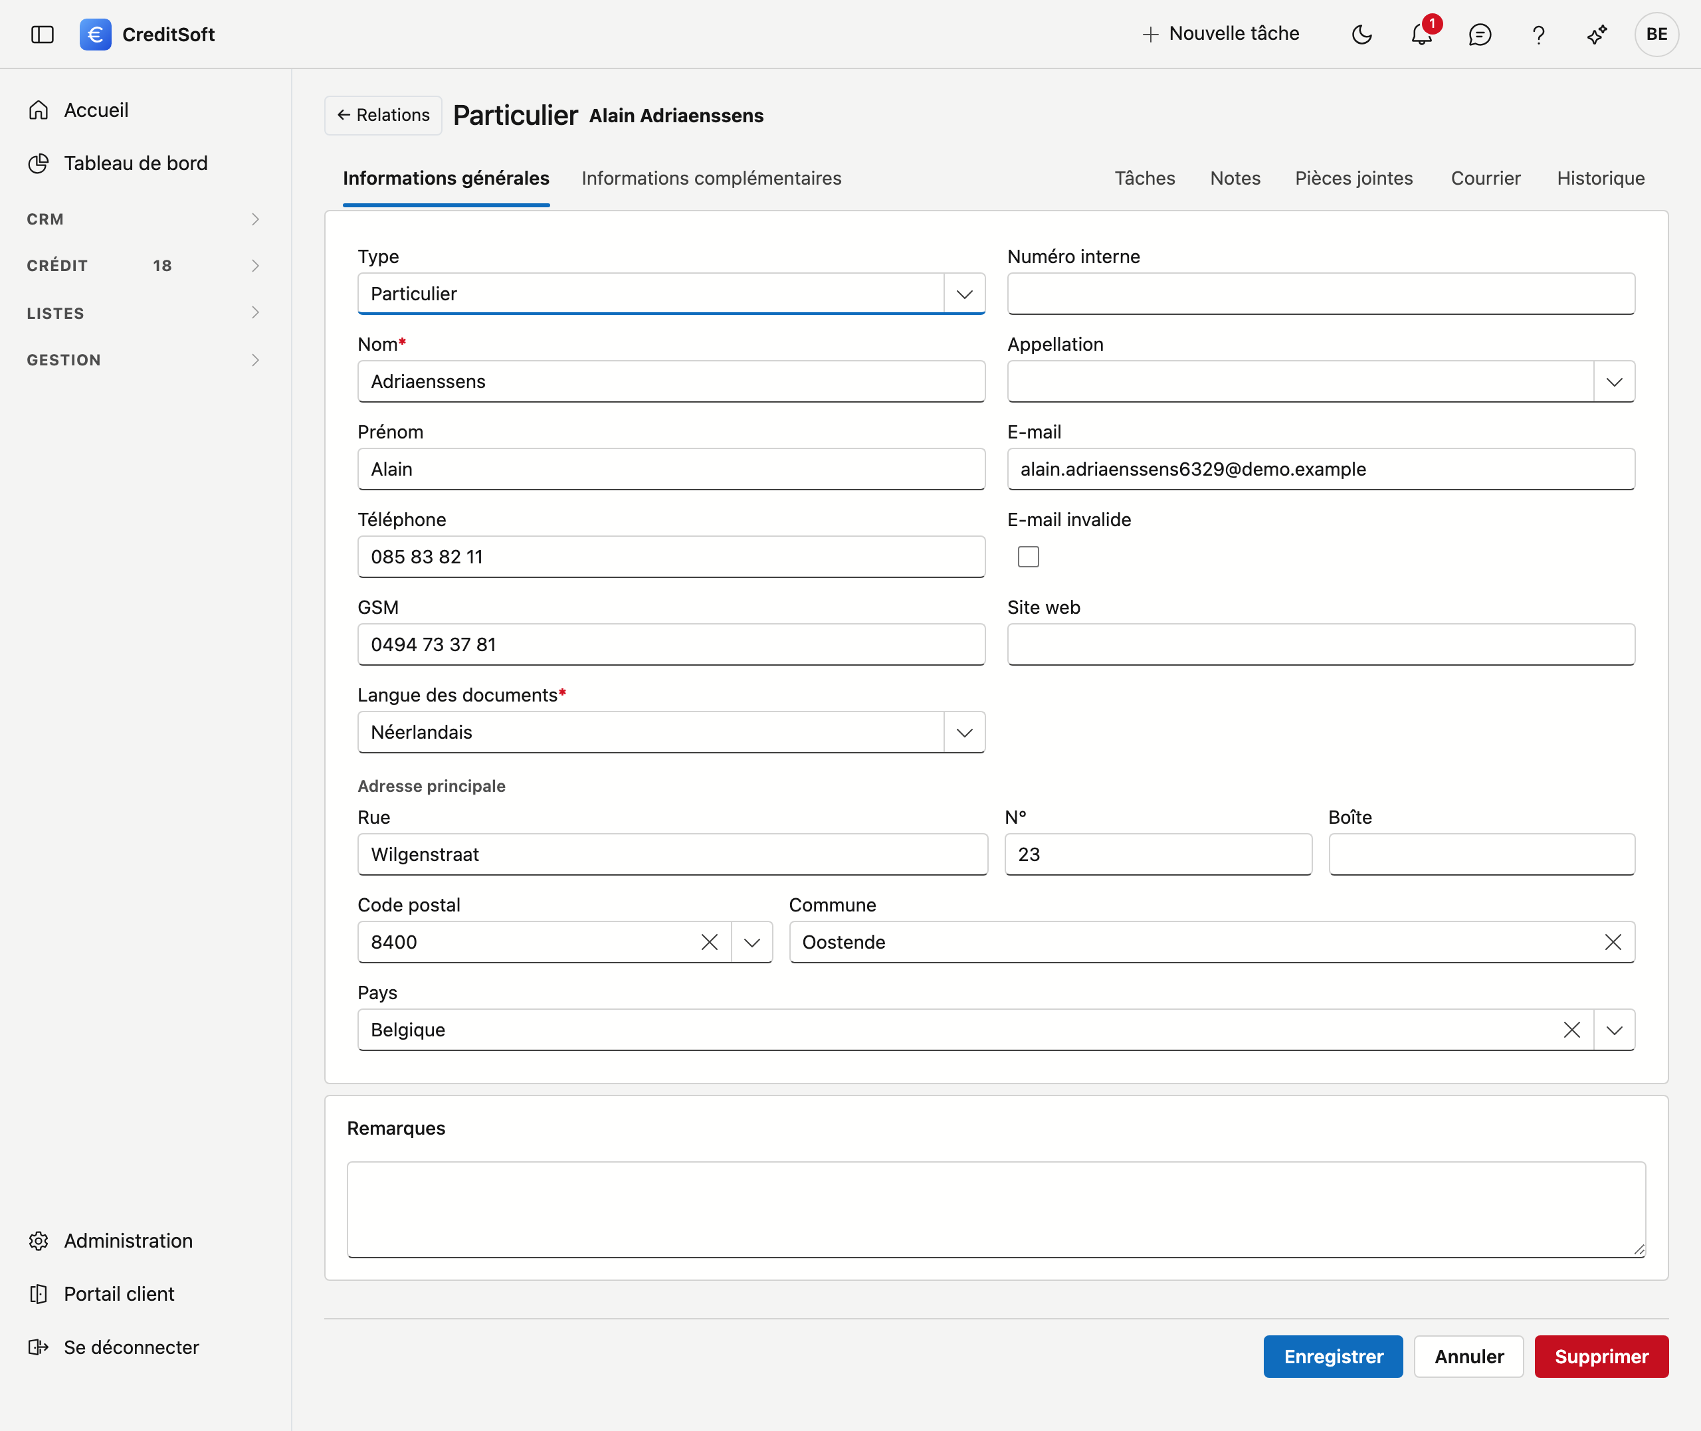Click the Se déconnecter logout icon
The image size is (1701, 1431).
38,1347
